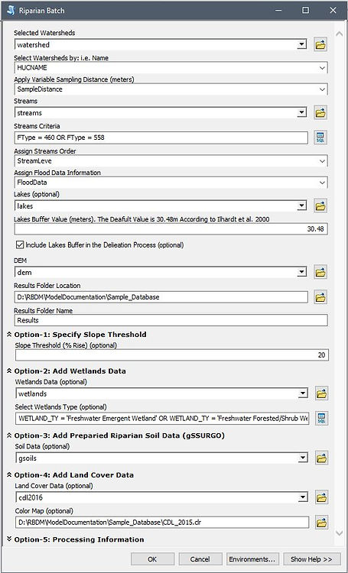Click the Streams Criteria expression field
The image size is (348, 573).
161,138
